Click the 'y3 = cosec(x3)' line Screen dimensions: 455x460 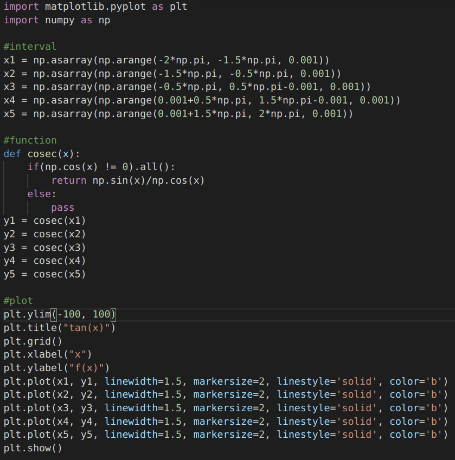(x=44, y=248)
